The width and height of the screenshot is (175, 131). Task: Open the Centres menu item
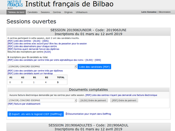point(57,12)
